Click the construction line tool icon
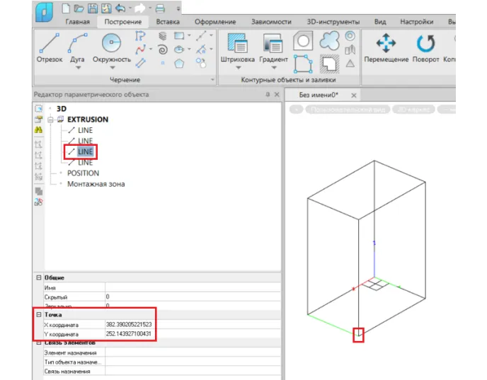Screen dimensions: 487x380 pos(201,35)
